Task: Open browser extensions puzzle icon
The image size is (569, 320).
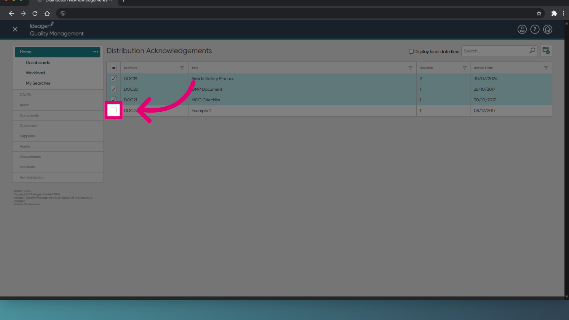Action: click(554, 13)
